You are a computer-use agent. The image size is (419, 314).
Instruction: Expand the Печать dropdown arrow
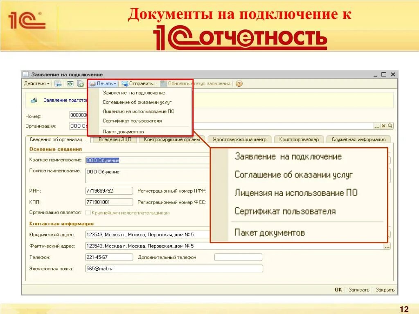pos(115,84)
